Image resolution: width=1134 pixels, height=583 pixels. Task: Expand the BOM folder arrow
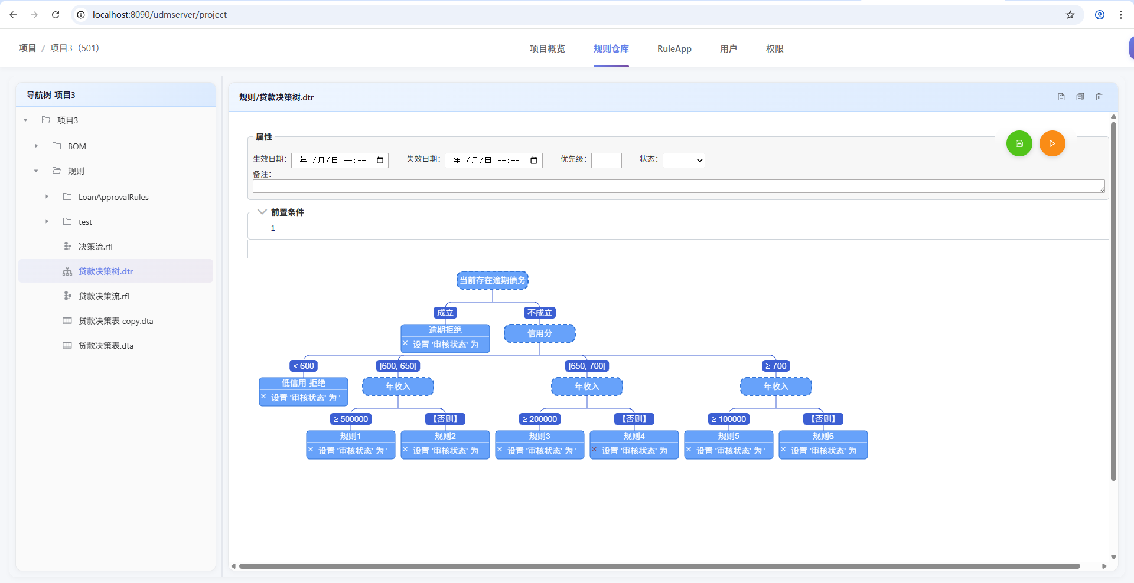37,146
